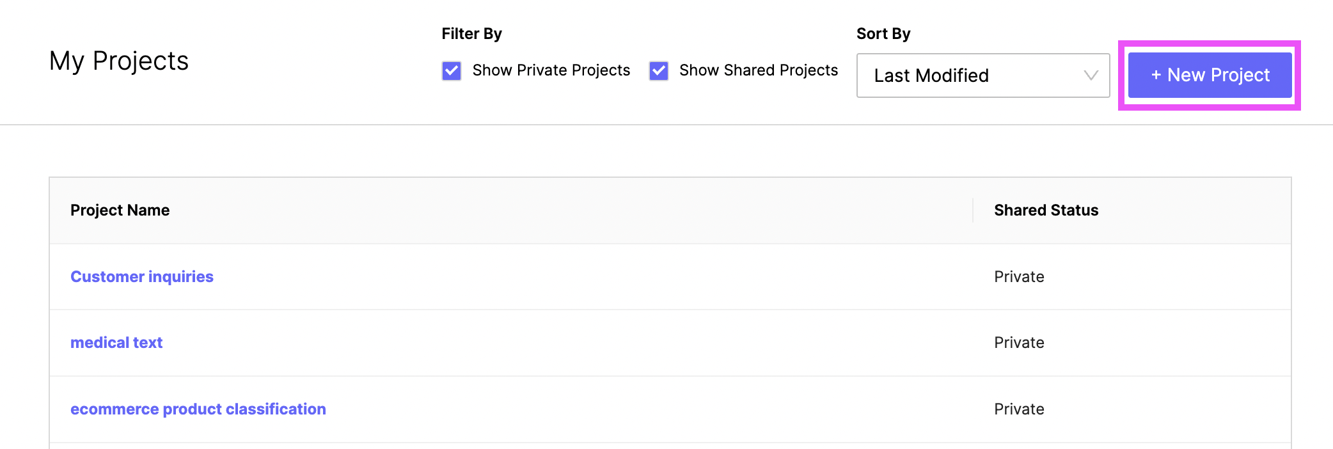Image resolution: width=1333 pixels, height=449 pixels.
Task: Select Private status in ecommerce product classification row
Action: pyautogui.click(x=1019, y=409)
